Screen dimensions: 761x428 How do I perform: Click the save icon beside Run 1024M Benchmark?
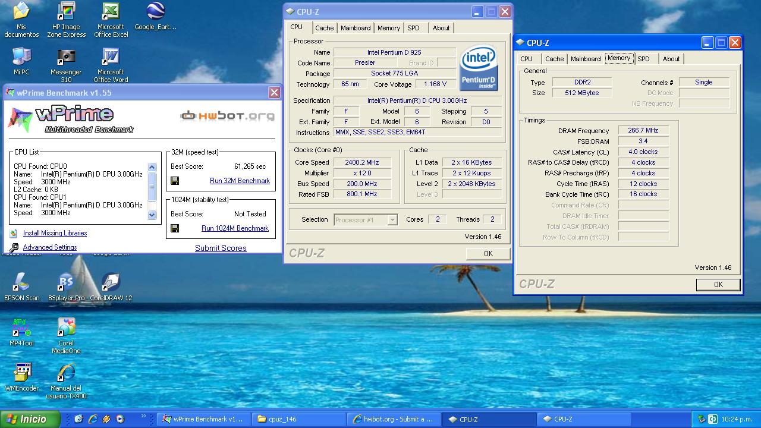[x=175, y=228]
